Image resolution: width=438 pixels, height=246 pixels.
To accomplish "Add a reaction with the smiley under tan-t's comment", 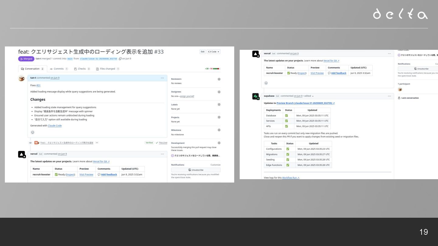I will coord(33,132).
